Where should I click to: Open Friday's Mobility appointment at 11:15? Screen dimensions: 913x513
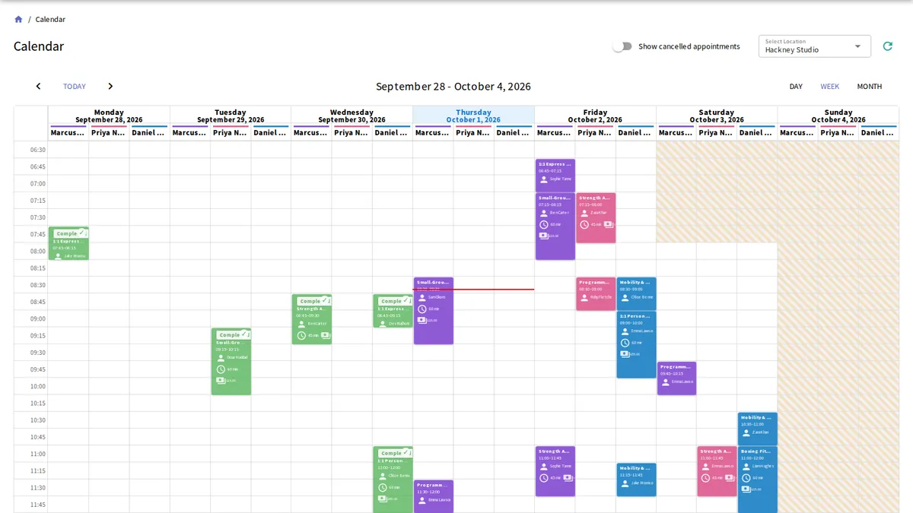pos(636,480)
